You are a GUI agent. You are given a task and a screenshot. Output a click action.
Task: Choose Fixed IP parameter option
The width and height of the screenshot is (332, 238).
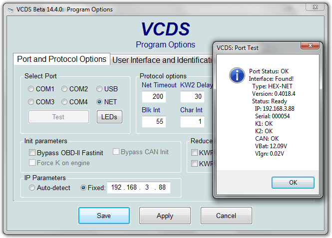(83, 188)
